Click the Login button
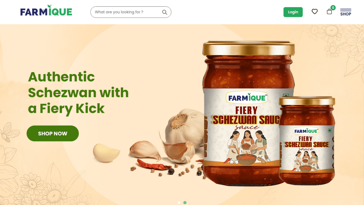The image size is (364, 205). (x=293, y=12)
